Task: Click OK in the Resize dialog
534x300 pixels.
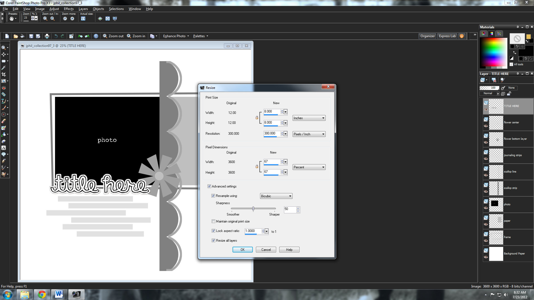Action: (243, 250)
